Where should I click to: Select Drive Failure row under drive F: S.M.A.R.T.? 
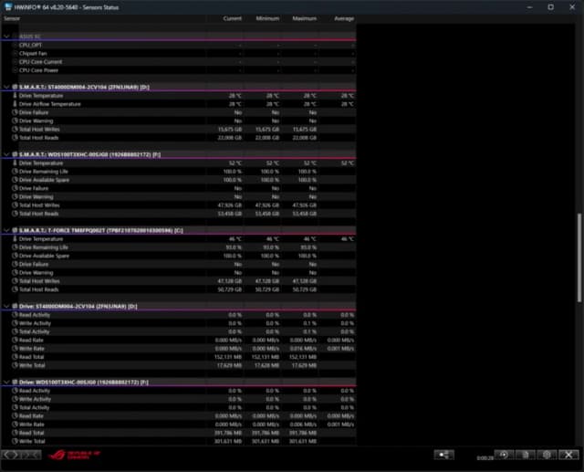[x=179, y=188]
